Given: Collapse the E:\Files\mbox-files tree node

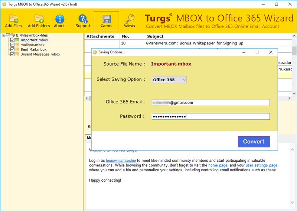Looking at the screenshot, I should pos(4,35).
